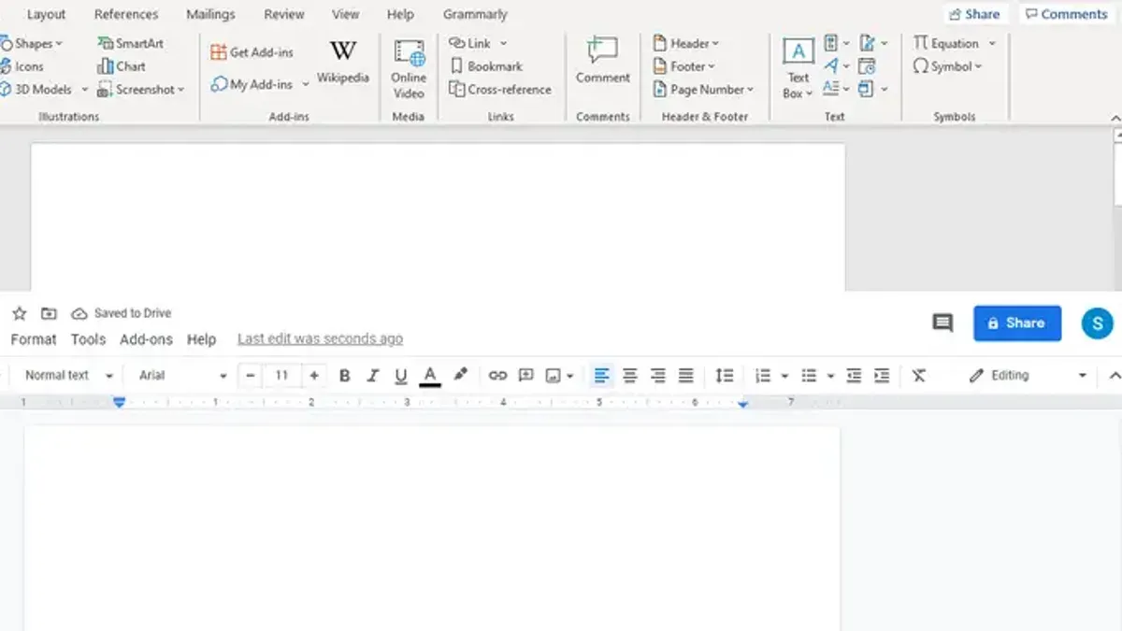Clear formatting in Google Docs toolbar
The height and width of the screenshot is (631, 1122).
[919, 376]
